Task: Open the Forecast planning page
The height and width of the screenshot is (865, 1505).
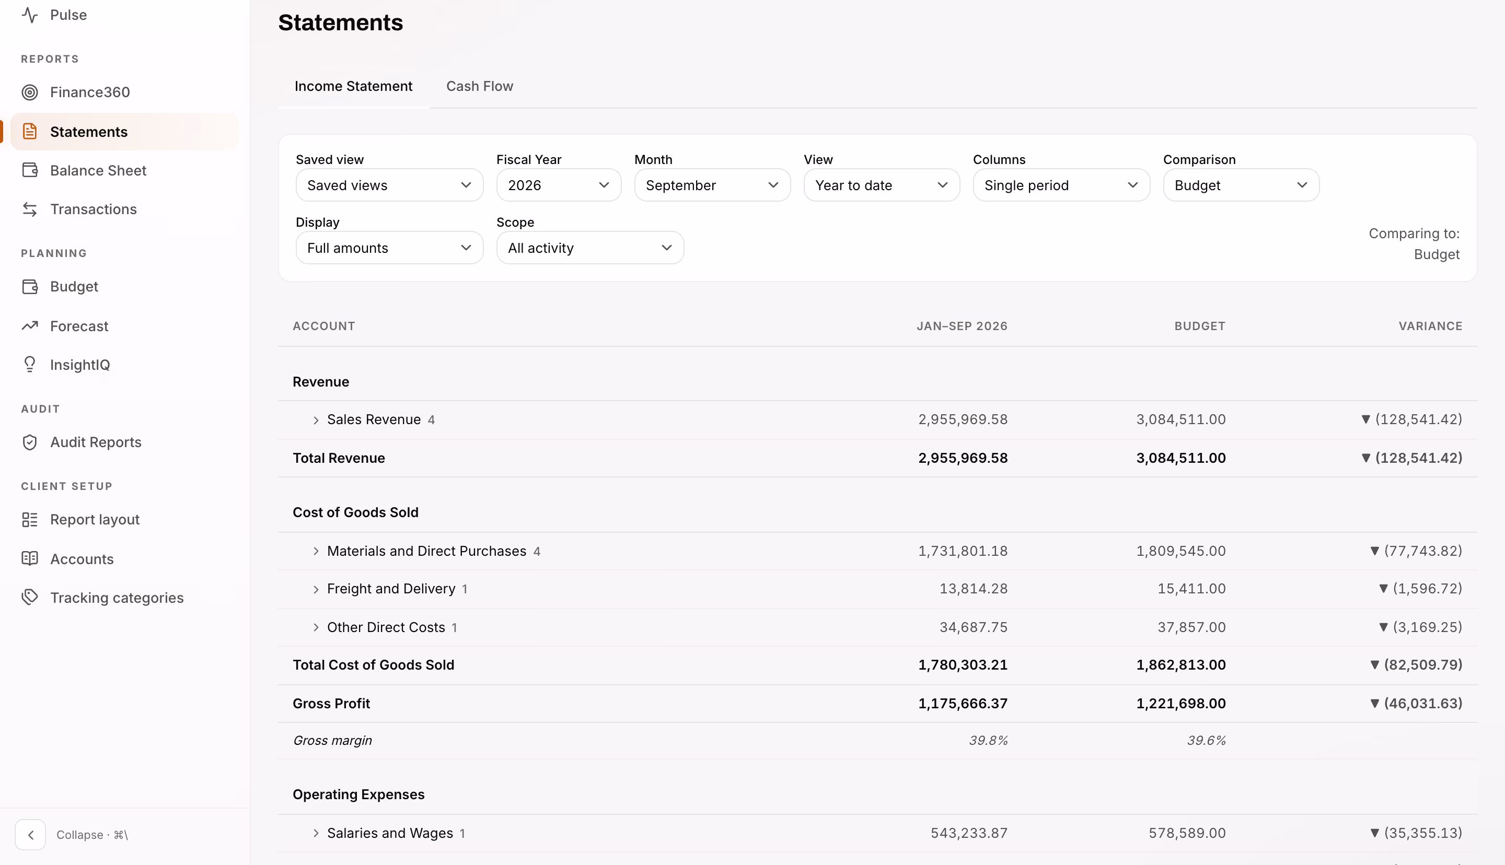Action: click(x=125, y=325)
